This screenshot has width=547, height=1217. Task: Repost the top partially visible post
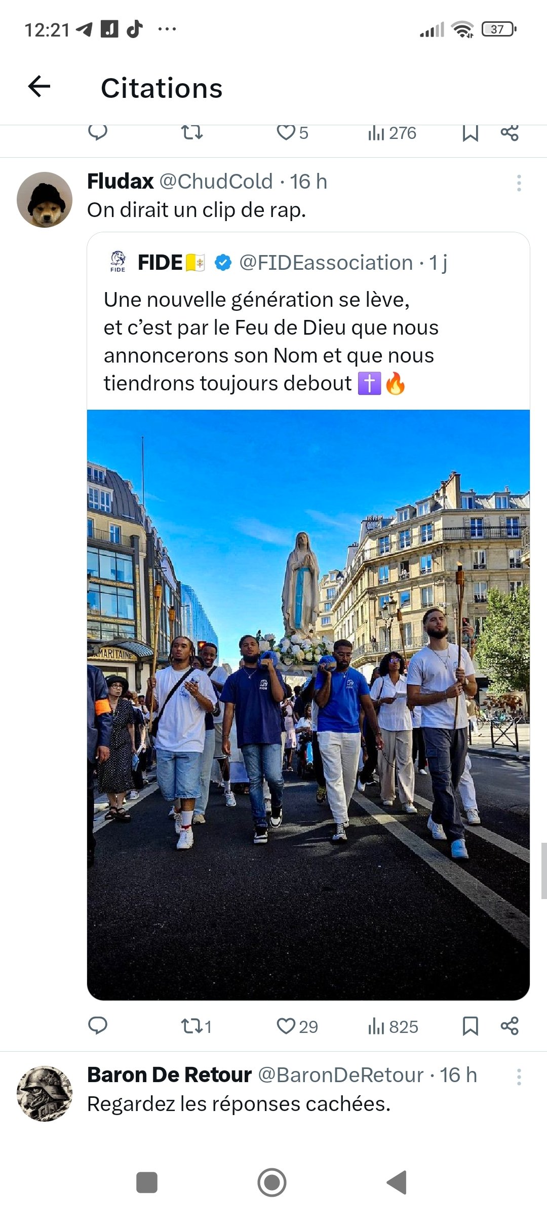pyautogui.click(x=192, y=133)
